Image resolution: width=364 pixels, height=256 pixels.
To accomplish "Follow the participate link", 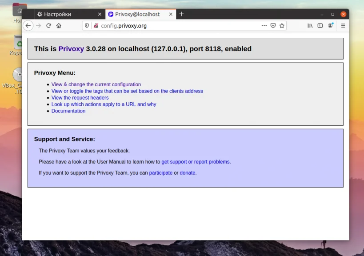I will [x=160, y=173].
